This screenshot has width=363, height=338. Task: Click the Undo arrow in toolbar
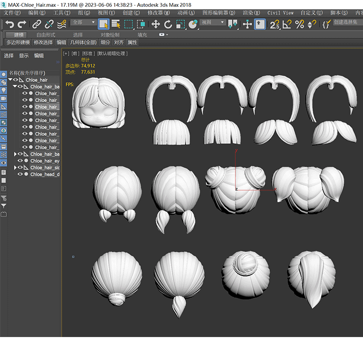point(9,24)
